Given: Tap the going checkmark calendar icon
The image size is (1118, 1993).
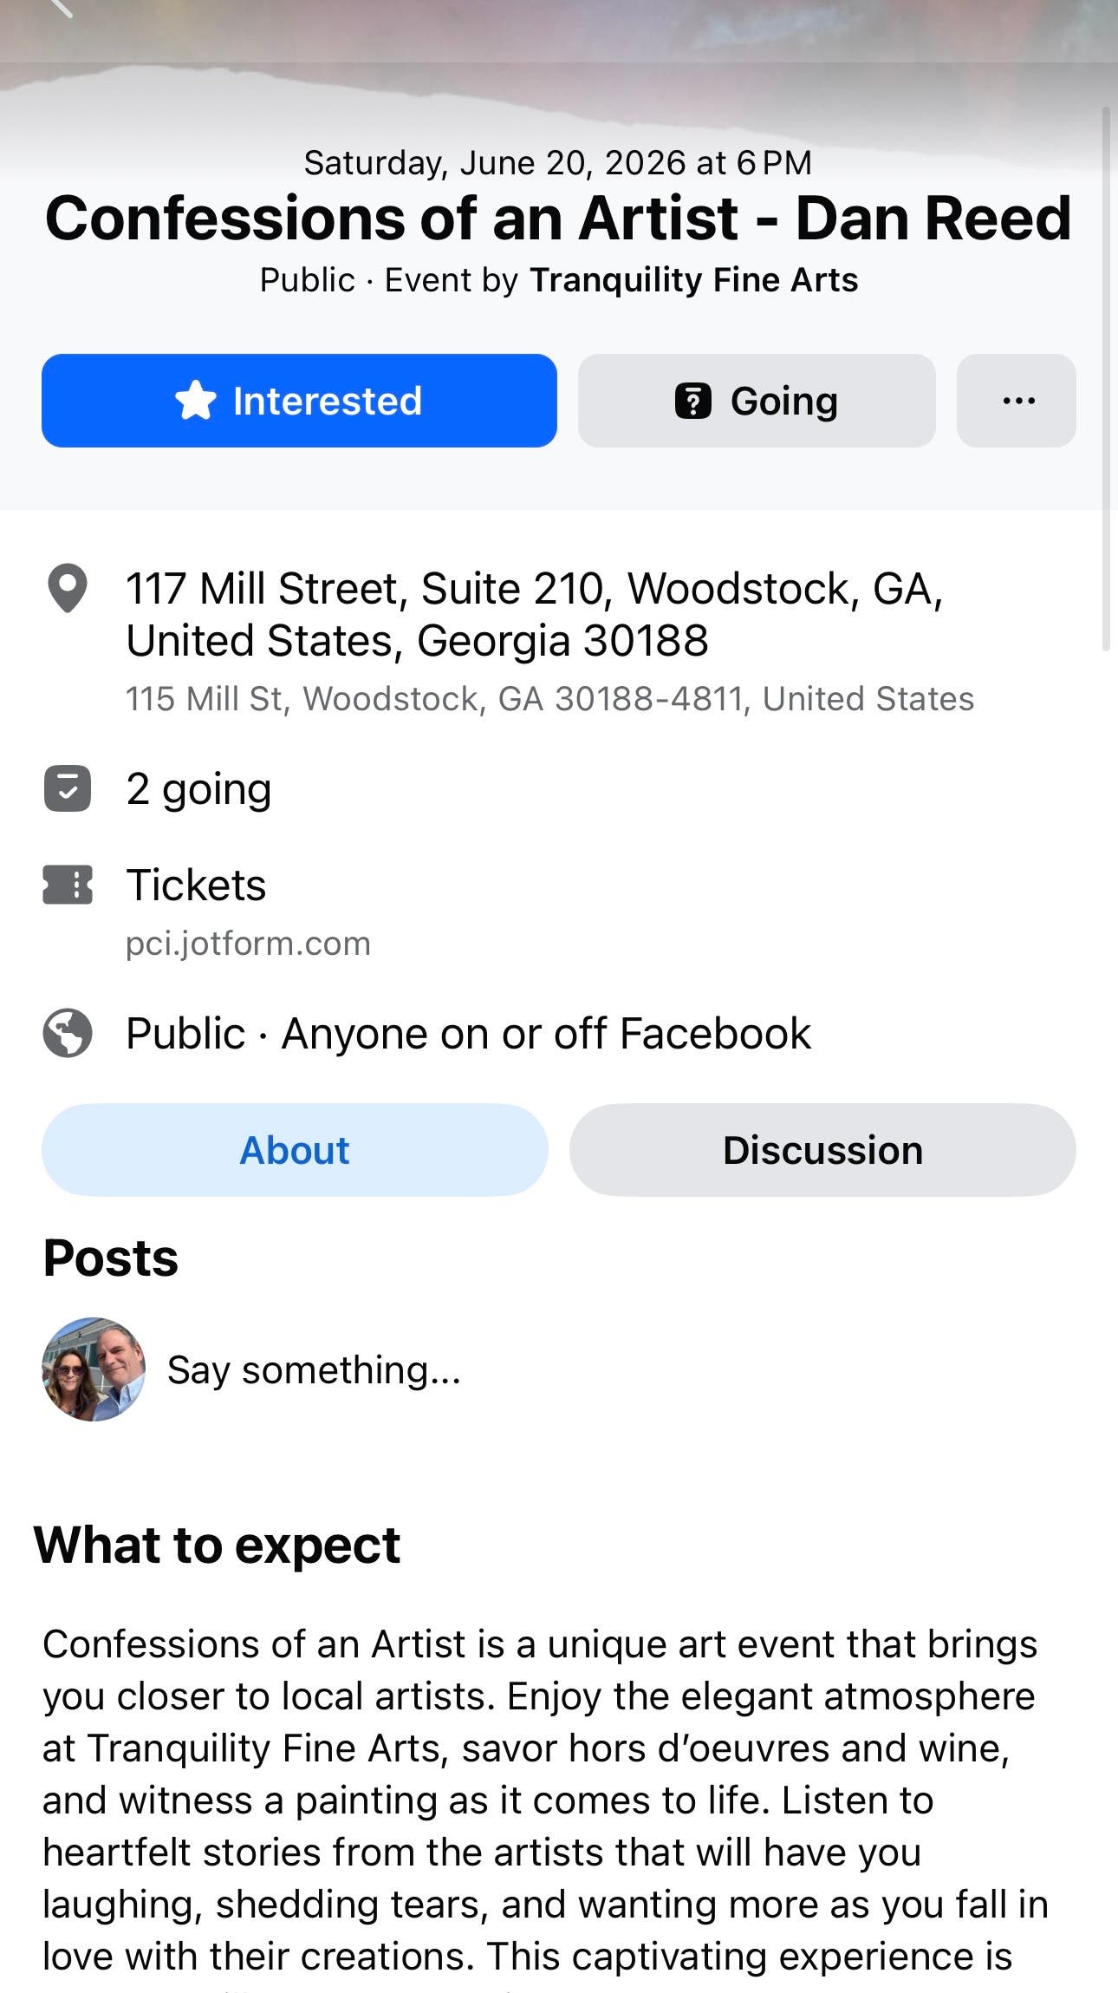Looking at the screenshot, I should pos(68,788).
